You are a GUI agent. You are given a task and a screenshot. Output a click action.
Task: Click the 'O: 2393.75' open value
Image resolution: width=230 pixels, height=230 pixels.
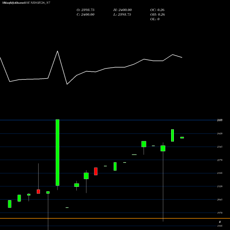coord(86,10)
